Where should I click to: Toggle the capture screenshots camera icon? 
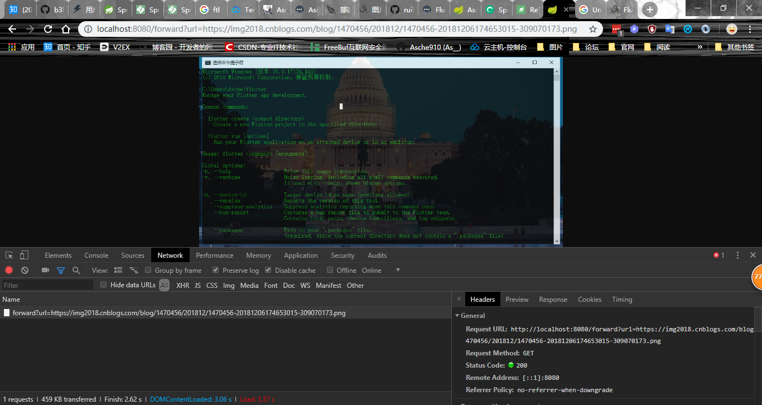(x=45, y=270)
